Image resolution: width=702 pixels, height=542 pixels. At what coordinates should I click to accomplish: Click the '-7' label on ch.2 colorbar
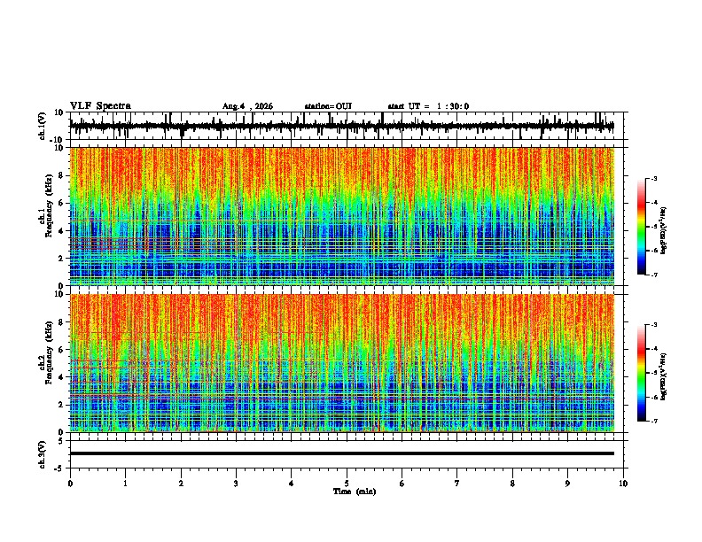click(x=653, y=421)
